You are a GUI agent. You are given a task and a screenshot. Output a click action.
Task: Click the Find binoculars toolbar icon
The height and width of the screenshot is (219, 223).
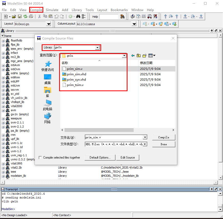(78, 16)
